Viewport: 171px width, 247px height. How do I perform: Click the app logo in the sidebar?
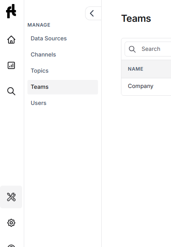[11, 11]
